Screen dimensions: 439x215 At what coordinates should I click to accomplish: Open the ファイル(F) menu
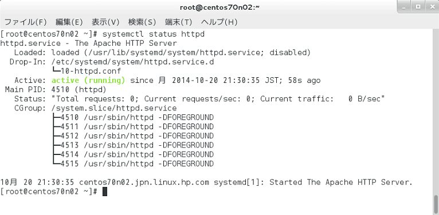25,22
